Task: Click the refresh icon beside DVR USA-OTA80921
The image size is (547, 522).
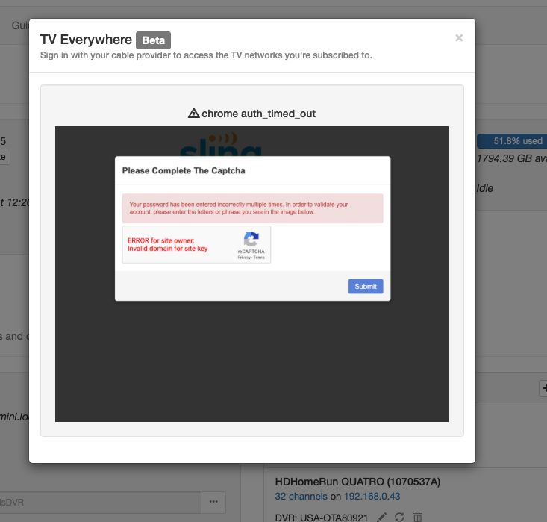Action: click(399, 516)
